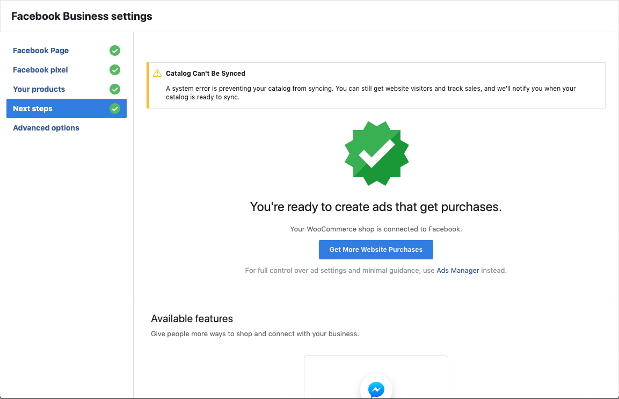Open the Facebook Page settings section
The height and width of the screenshot is (399, 619).
point(41,50)
